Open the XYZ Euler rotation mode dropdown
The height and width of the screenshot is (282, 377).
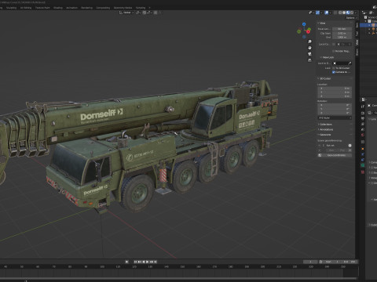[335, 117]
